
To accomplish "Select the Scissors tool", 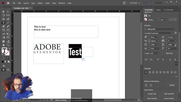I will click(3, 34).
